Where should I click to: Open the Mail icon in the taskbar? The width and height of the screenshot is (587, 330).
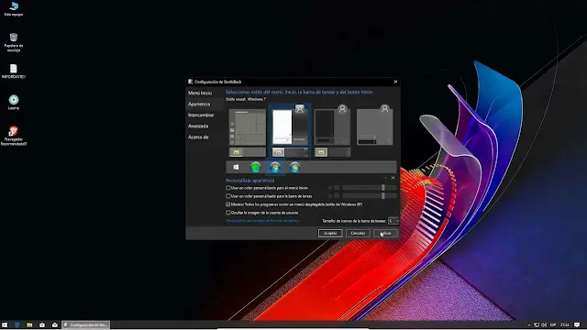55,324
